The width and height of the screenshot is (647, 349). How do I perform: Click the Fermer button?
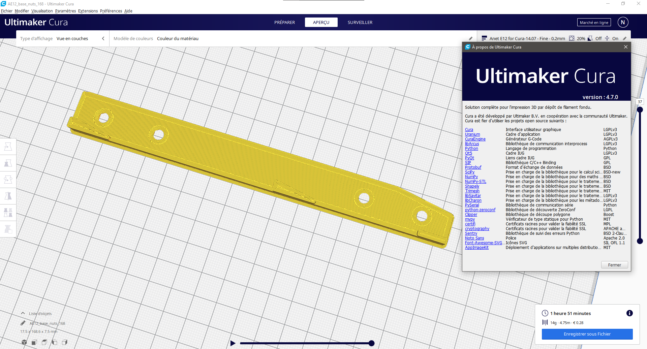pos(614,265)
